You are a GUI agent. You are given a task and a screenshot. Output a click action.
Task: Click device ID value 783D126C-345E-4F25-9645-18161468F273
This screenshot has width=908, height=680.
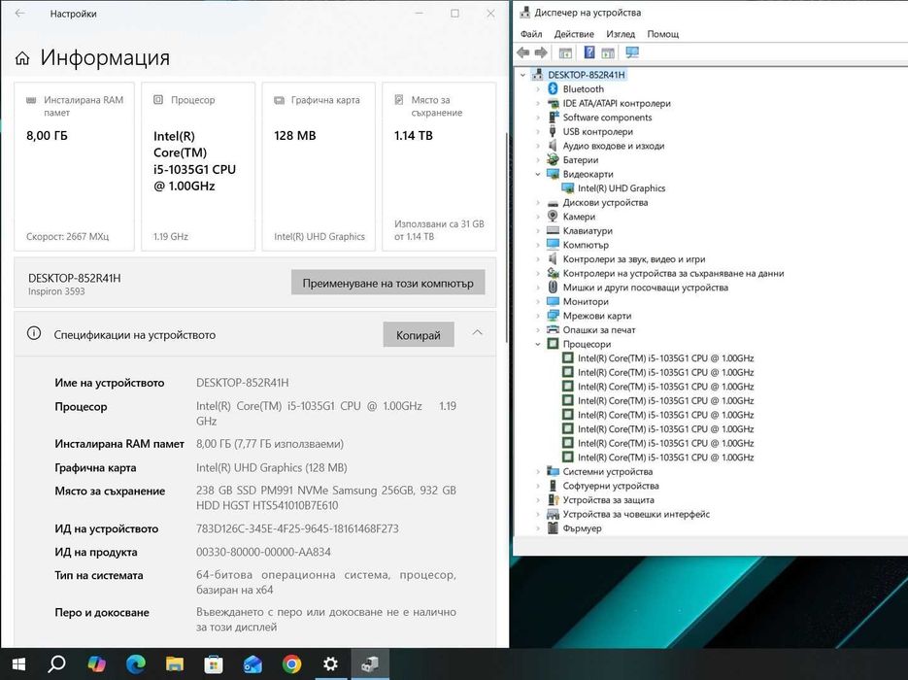(297, 528)
